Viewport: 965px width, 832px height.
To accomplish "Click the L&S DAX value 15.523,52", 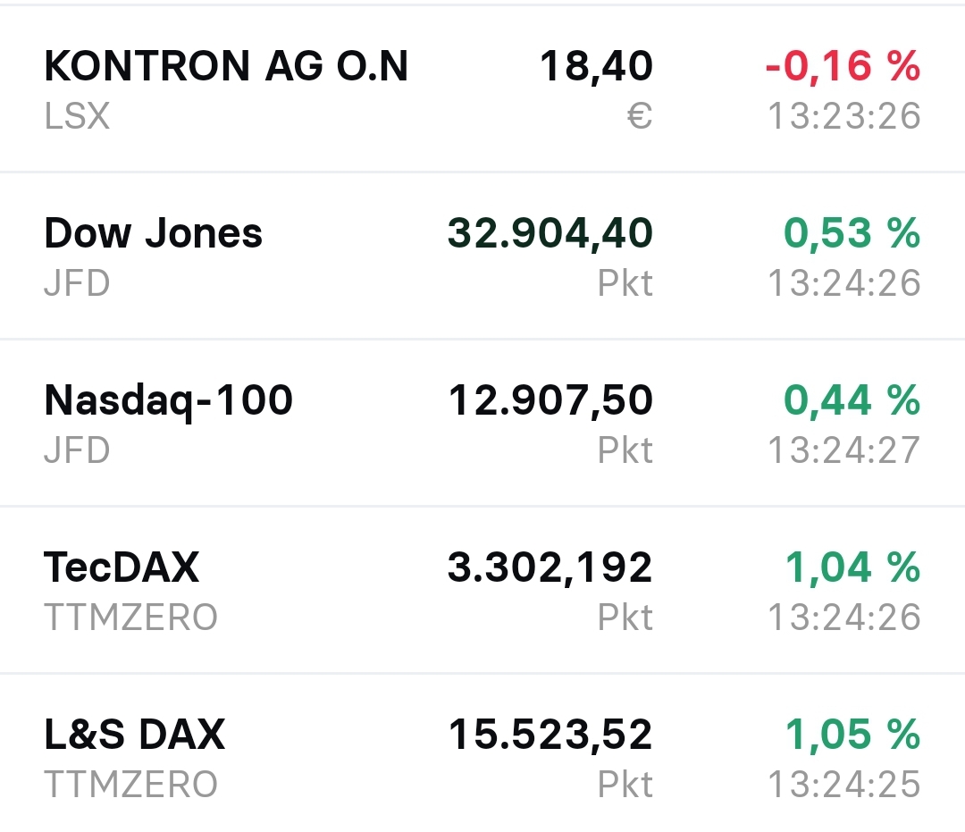I will click(x=550, y=735).
